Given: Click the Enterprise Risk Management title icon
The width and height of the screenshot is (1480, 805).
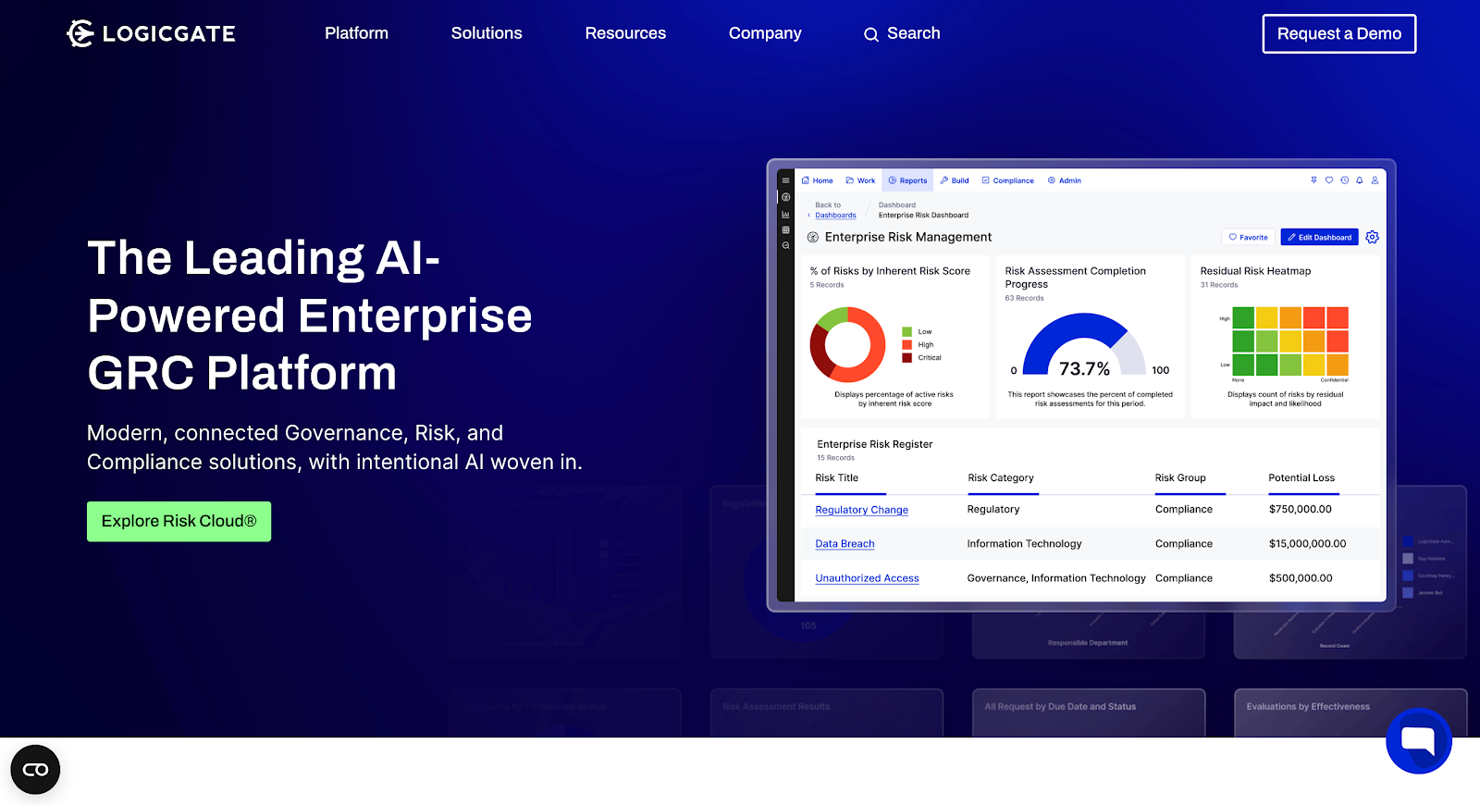Looking at the screenshot, I should [813, 237].
